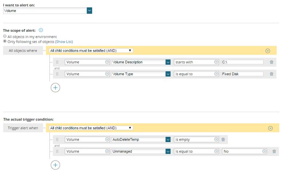This screenshot has width=282, height=171.
Task: Open the 'I want to alert on' Volume dropdown
Action: pos(47,11)
